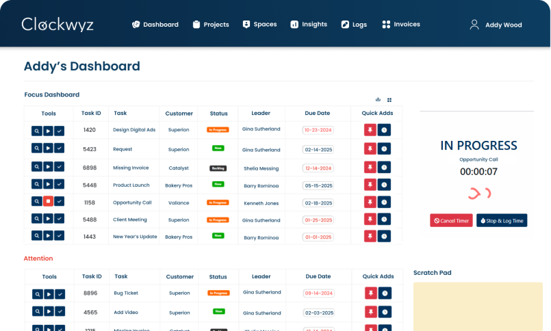Pin the Bug Ticket task in Attention
This screenshot has height=331, width=551.
pos(370,293)
